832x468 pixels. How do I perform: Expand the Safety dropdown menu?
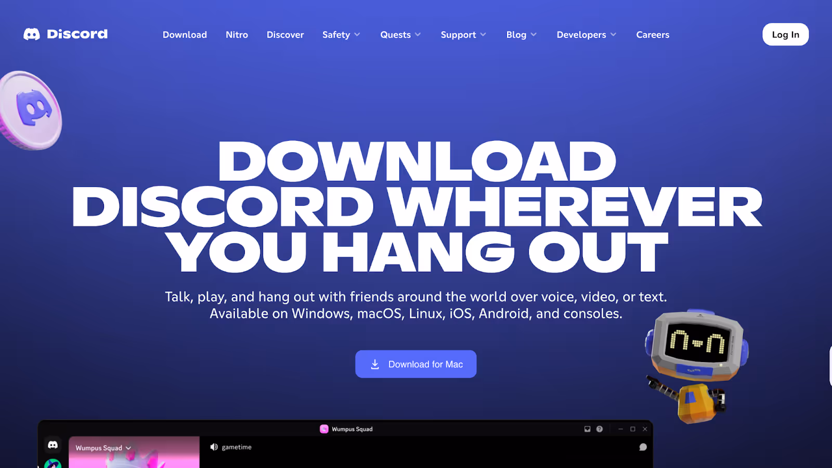(x=341, y=35)
